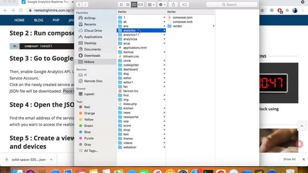Screen dimensions: 308x173
Task: Open Chrome three-dot menu
Action: 303,11
